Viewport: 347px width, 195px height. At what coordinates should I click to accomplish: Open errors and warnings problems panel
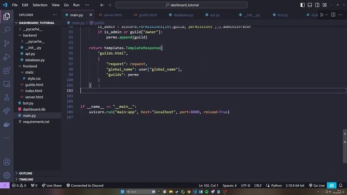[x=19, y=185]
